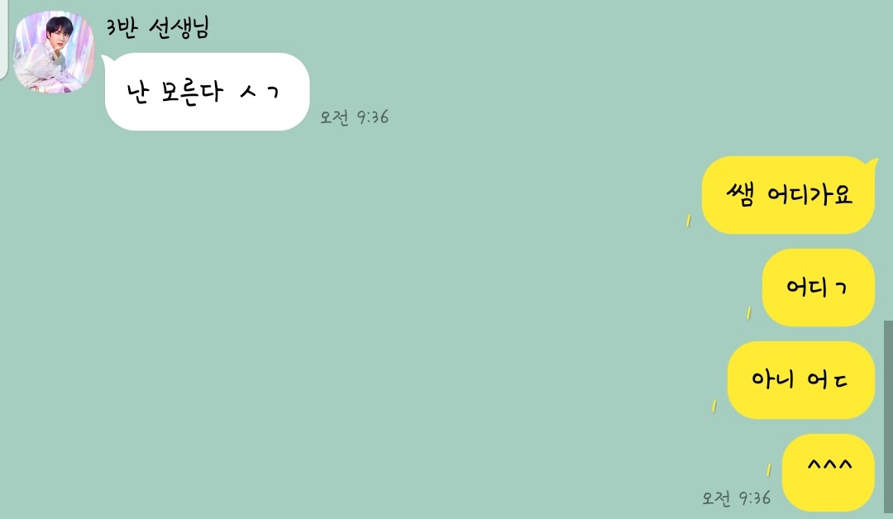Open the 3반 선생님 profile picture

(x=54, y=52)
